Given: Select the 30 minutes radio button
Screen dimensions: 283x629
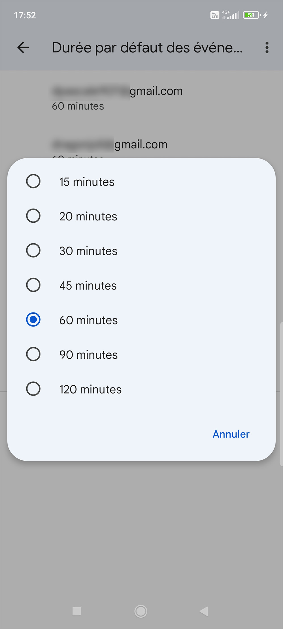Looking at the screenshot, I should pyautogui.click(x=33, y=250).
